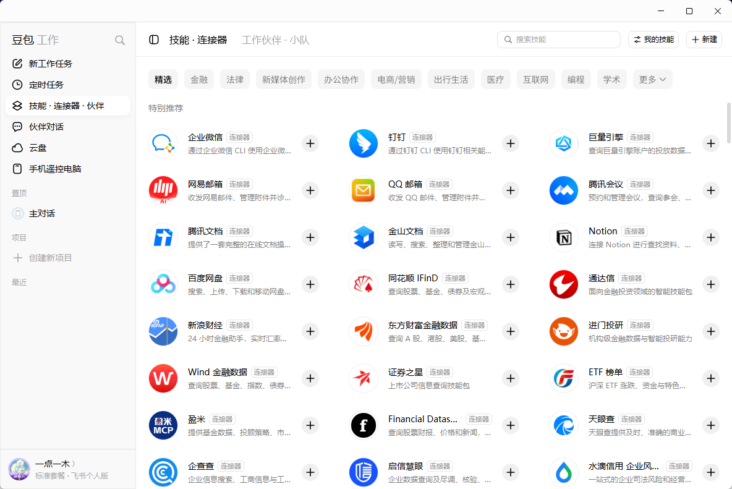
Task: Click the 东方财富金融数据 connector logo
Action: click(x=363, y=331)
